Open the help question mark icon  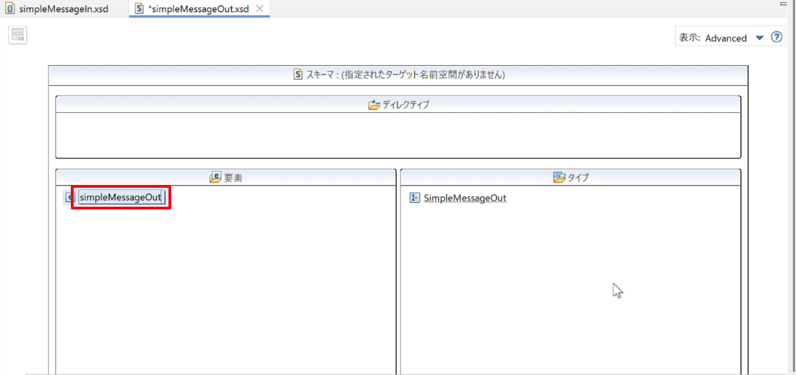coord(777,37)
